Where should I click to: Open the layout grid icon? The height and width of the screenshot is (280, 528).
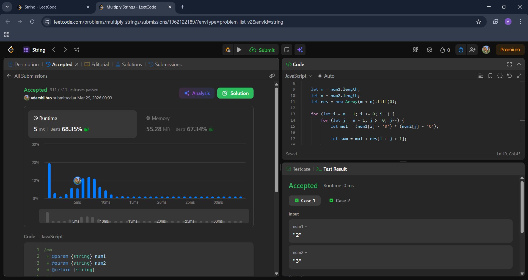click(416, 50)
